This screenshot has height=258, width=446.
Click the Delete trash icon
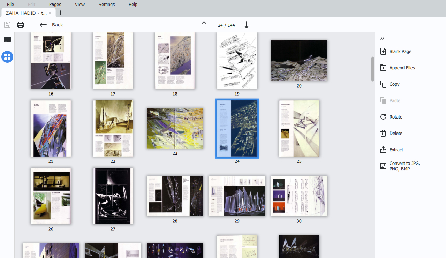tap(383, 133)
